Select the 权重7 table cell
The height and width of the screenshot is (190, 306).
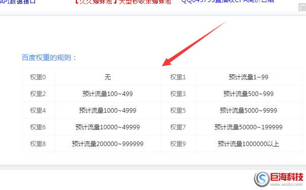pos(178,127)
